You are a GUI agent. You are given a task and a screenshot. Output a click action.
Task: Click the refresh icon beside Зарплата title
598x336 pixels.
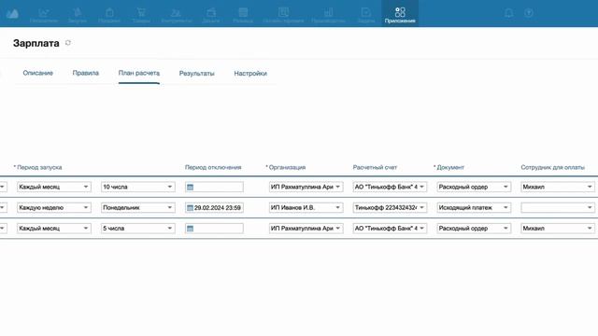68,43
